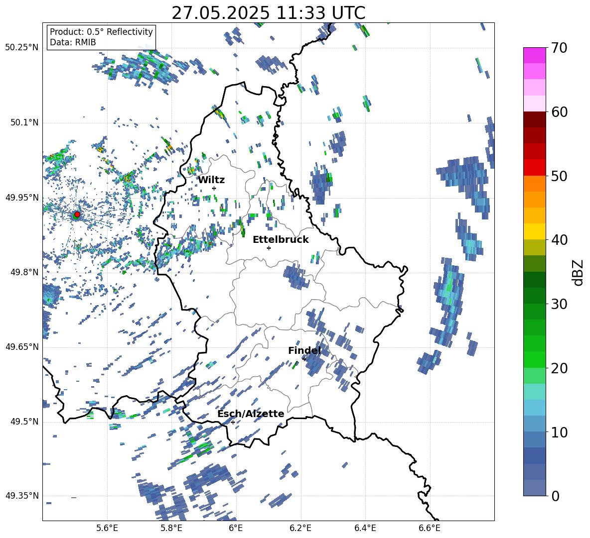Click the Esch/Alzette city label
The width and height of the screenshot is (590, 538).
click(251, 414)
